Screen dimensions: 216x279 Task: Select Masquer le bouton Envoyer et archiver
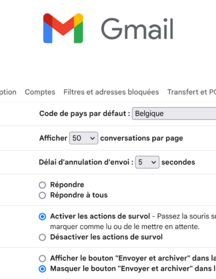[x=42, y=269]
